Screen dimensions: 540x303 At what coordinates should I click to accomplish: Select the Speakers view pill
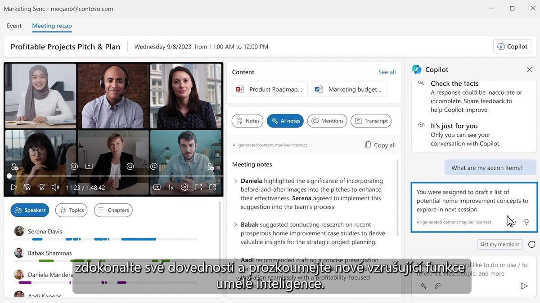[30, 210]
